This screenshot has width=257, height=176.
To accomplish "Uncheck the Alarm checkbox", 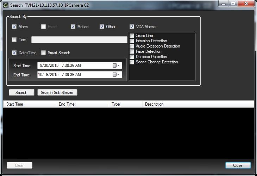I will click(14, 26).
